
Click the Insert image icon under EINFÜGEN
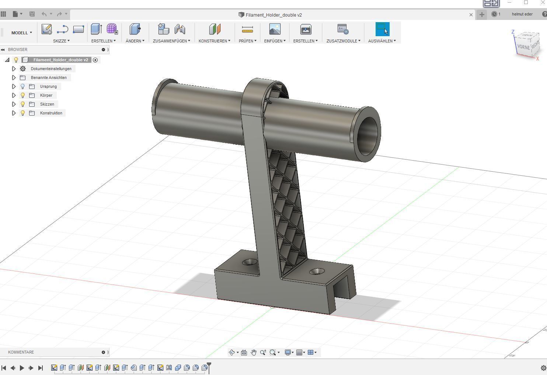tap(275, 29)
